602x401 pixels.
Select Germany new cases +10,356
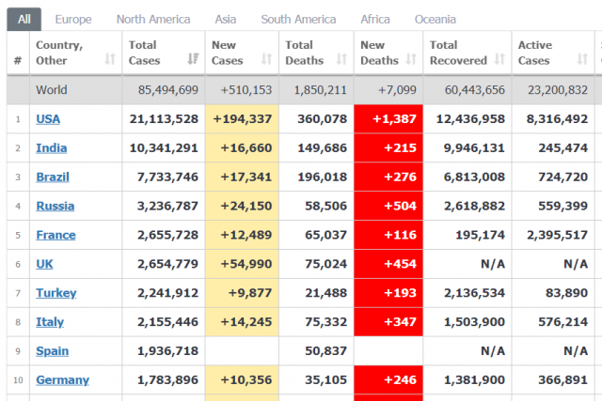pos(246,380)
